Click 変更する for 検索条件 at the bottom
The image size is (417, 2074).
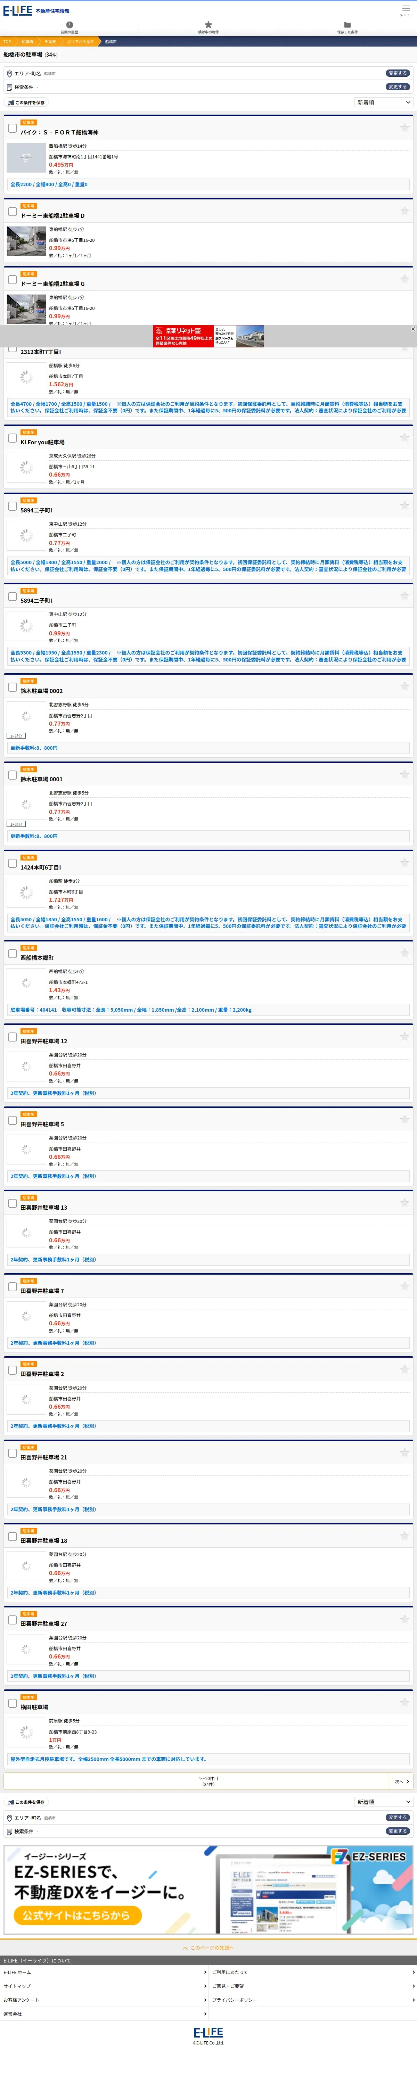point(398,1831)
